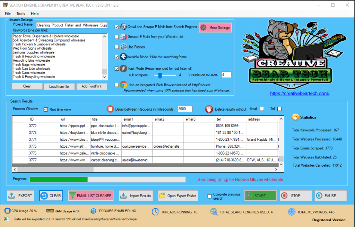Check the Tel delete-results checkbox
Viewport: 355px width, 227px height.
(x=279, y=109)
